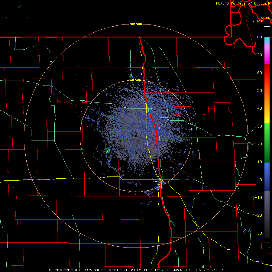This screenshot has width=272, height=272.
Task: Click the cyan top segment of the color bar
Action: pyautogui.click(x=267, y=40)
